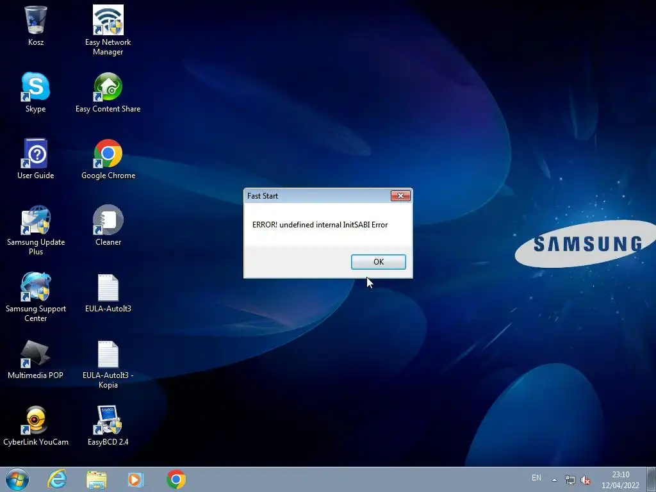Select Multimedia POP shortcut
Viewport: 656px width, 492px height.
click(x=36, y=359)
